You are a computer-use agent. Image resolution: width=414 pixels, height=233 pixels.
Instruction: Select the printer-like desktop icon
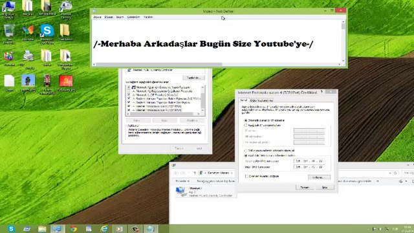28,56
